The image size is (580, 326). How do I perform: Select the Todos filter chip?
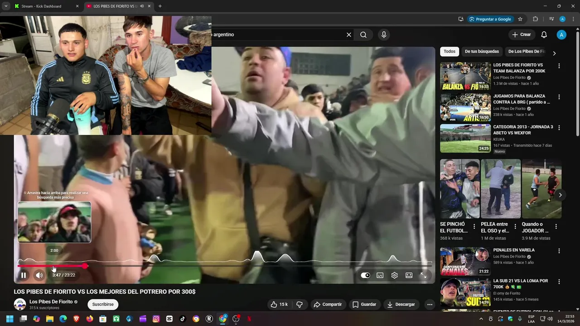[x=449, y=52]
